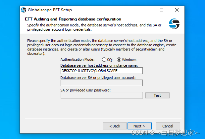Minimize the Globalscape EFT Setup window
This screenshot has width=205, height=139.
pyautogui.click(x=146, y=10)
